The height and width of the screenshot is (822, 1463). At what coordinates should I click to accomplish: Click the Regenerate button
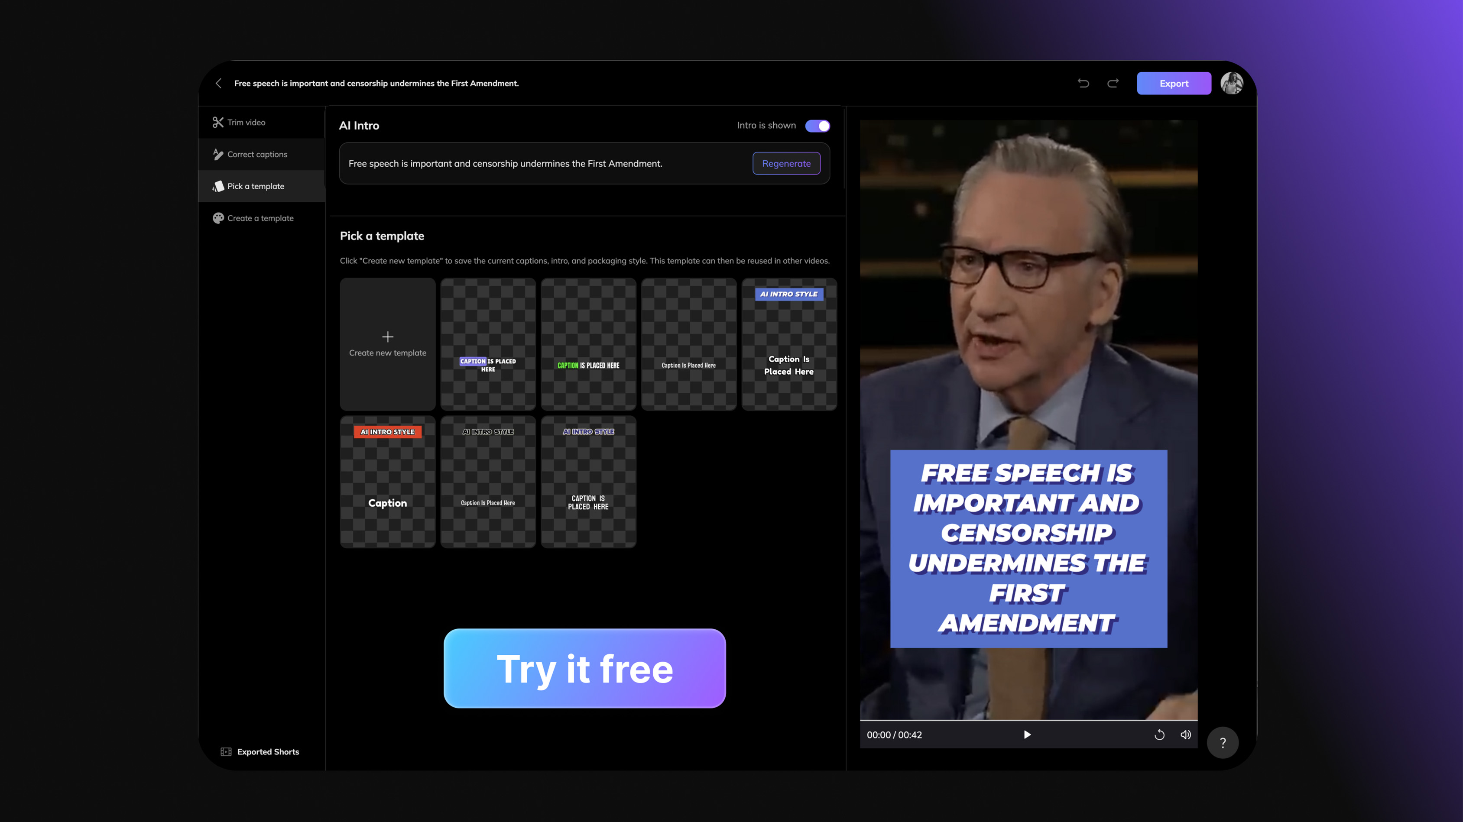(x=787, y=163)
